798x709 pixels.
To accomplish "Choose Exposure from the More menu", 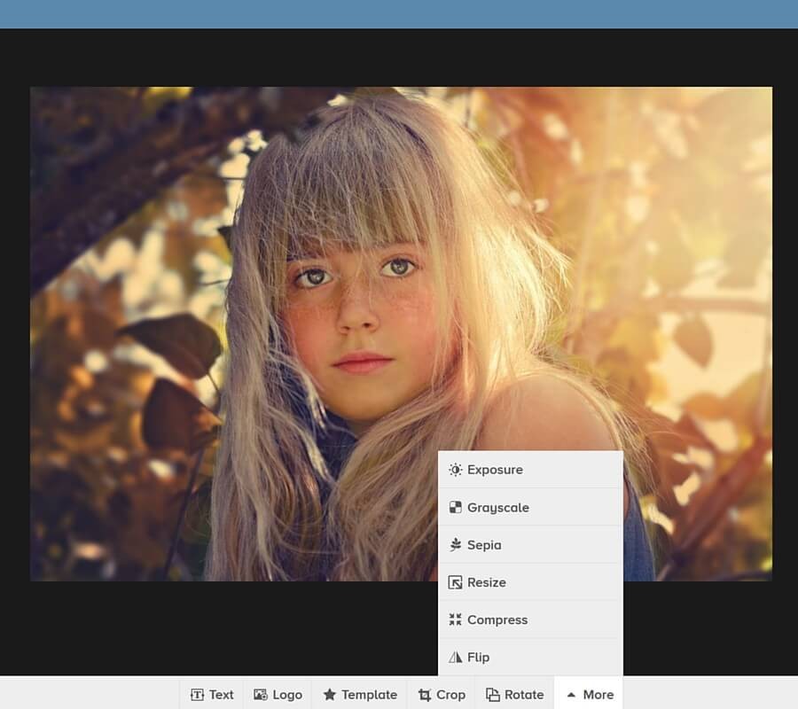I will [x=530, y=470].
